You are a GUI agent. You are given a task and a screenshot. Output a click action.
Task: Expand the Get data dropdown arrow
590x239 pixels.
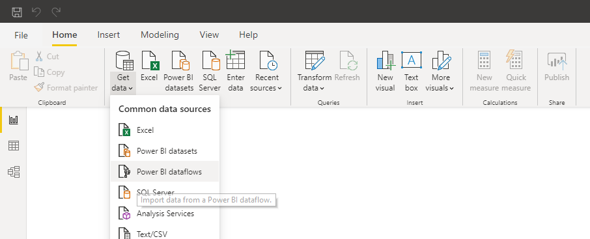[130, 89]
